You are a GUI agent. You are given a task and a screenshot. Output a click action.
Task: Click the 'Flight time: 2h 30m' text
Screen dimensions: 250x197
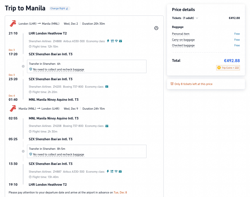pos(45,132)
